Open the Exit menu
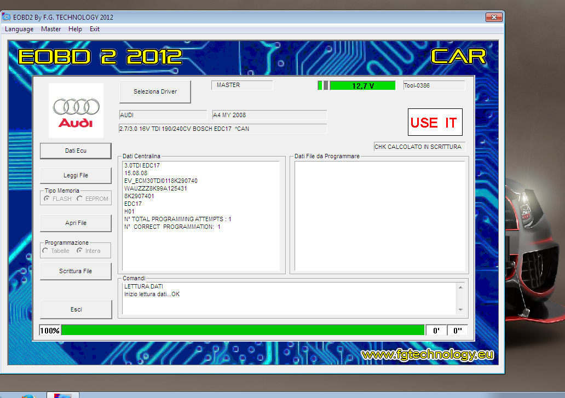This screenshot has height=398, width=565. tap(94, 29)
